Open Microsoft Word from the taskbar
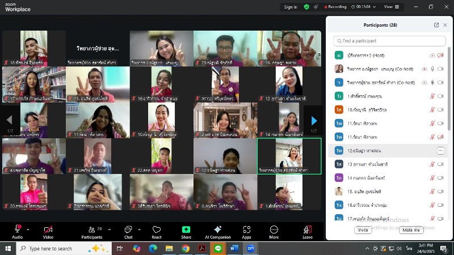 234,248
